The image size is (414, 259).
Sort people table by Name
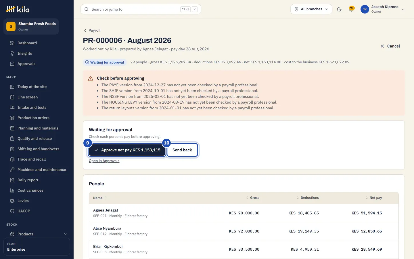click(x=100, y=198)
